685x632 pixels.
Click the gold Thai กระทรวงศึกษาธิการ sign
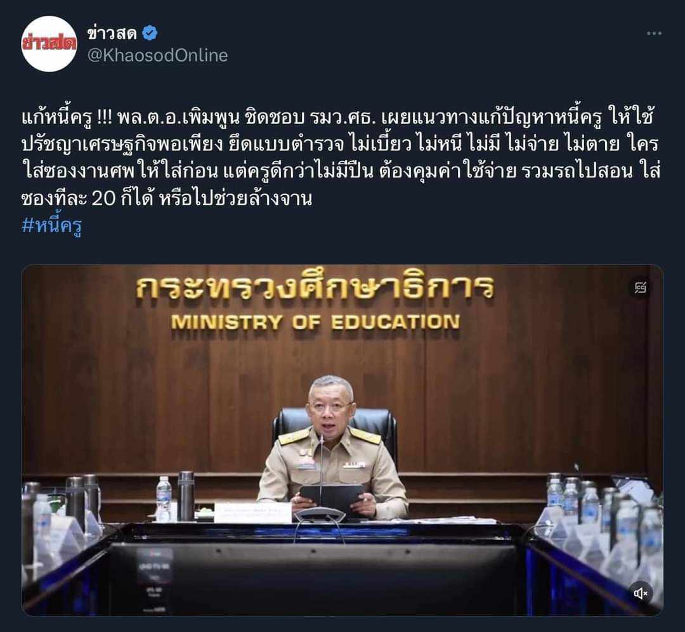(x=315, y=288)
